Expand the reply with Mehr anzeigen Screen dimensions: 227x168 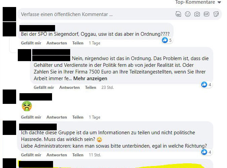click(x=90, y=78)
